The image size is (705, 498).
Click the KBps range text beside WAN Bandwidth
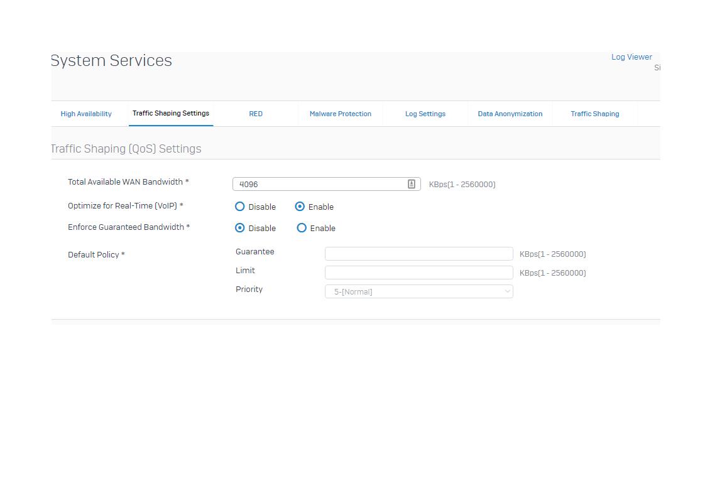click(x=462, y=184)
